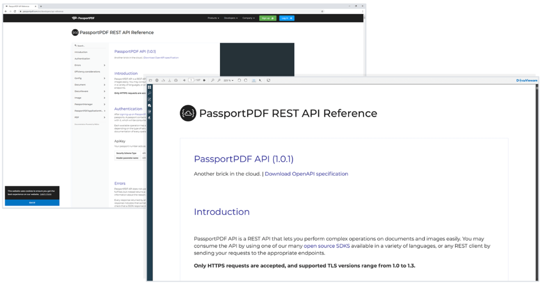Select Introduction in the API docs sidebar

point(81,52)
